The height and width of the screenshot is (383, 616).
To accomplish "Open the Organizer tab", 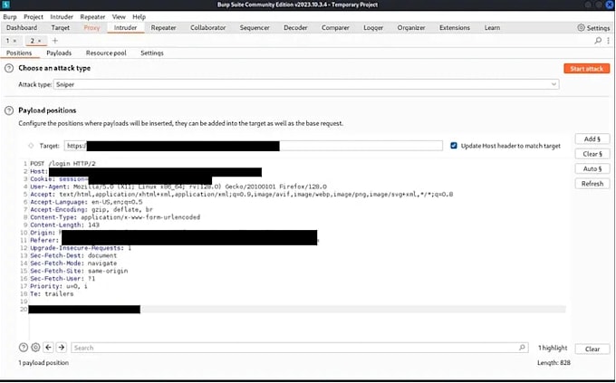I will click(x=411, y=27).
